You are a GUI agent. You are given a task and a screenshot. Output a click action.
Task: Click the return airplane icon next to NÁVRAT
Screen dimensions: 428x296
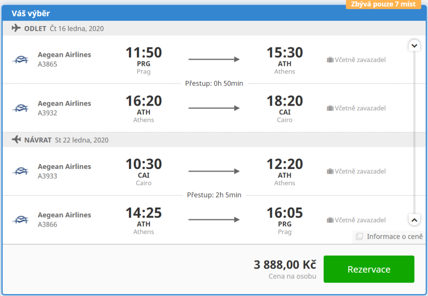16,140
